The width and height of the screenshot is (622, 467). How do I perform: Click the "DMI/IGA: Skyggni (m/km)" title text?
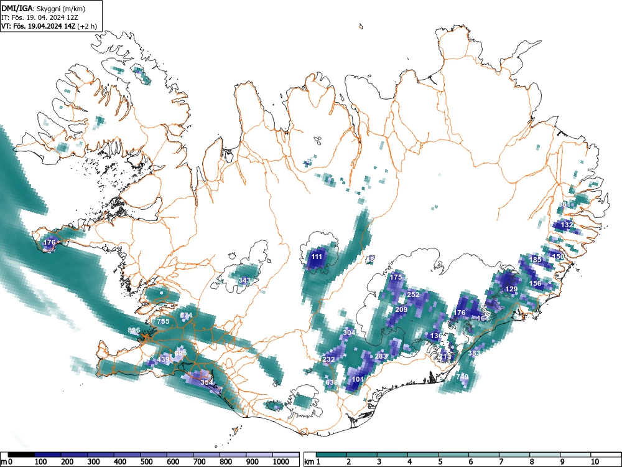[44, 9]
